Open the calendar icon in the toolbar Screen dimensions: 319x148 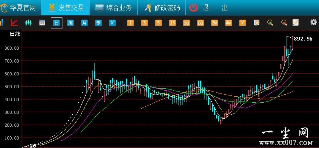point(42,22)
